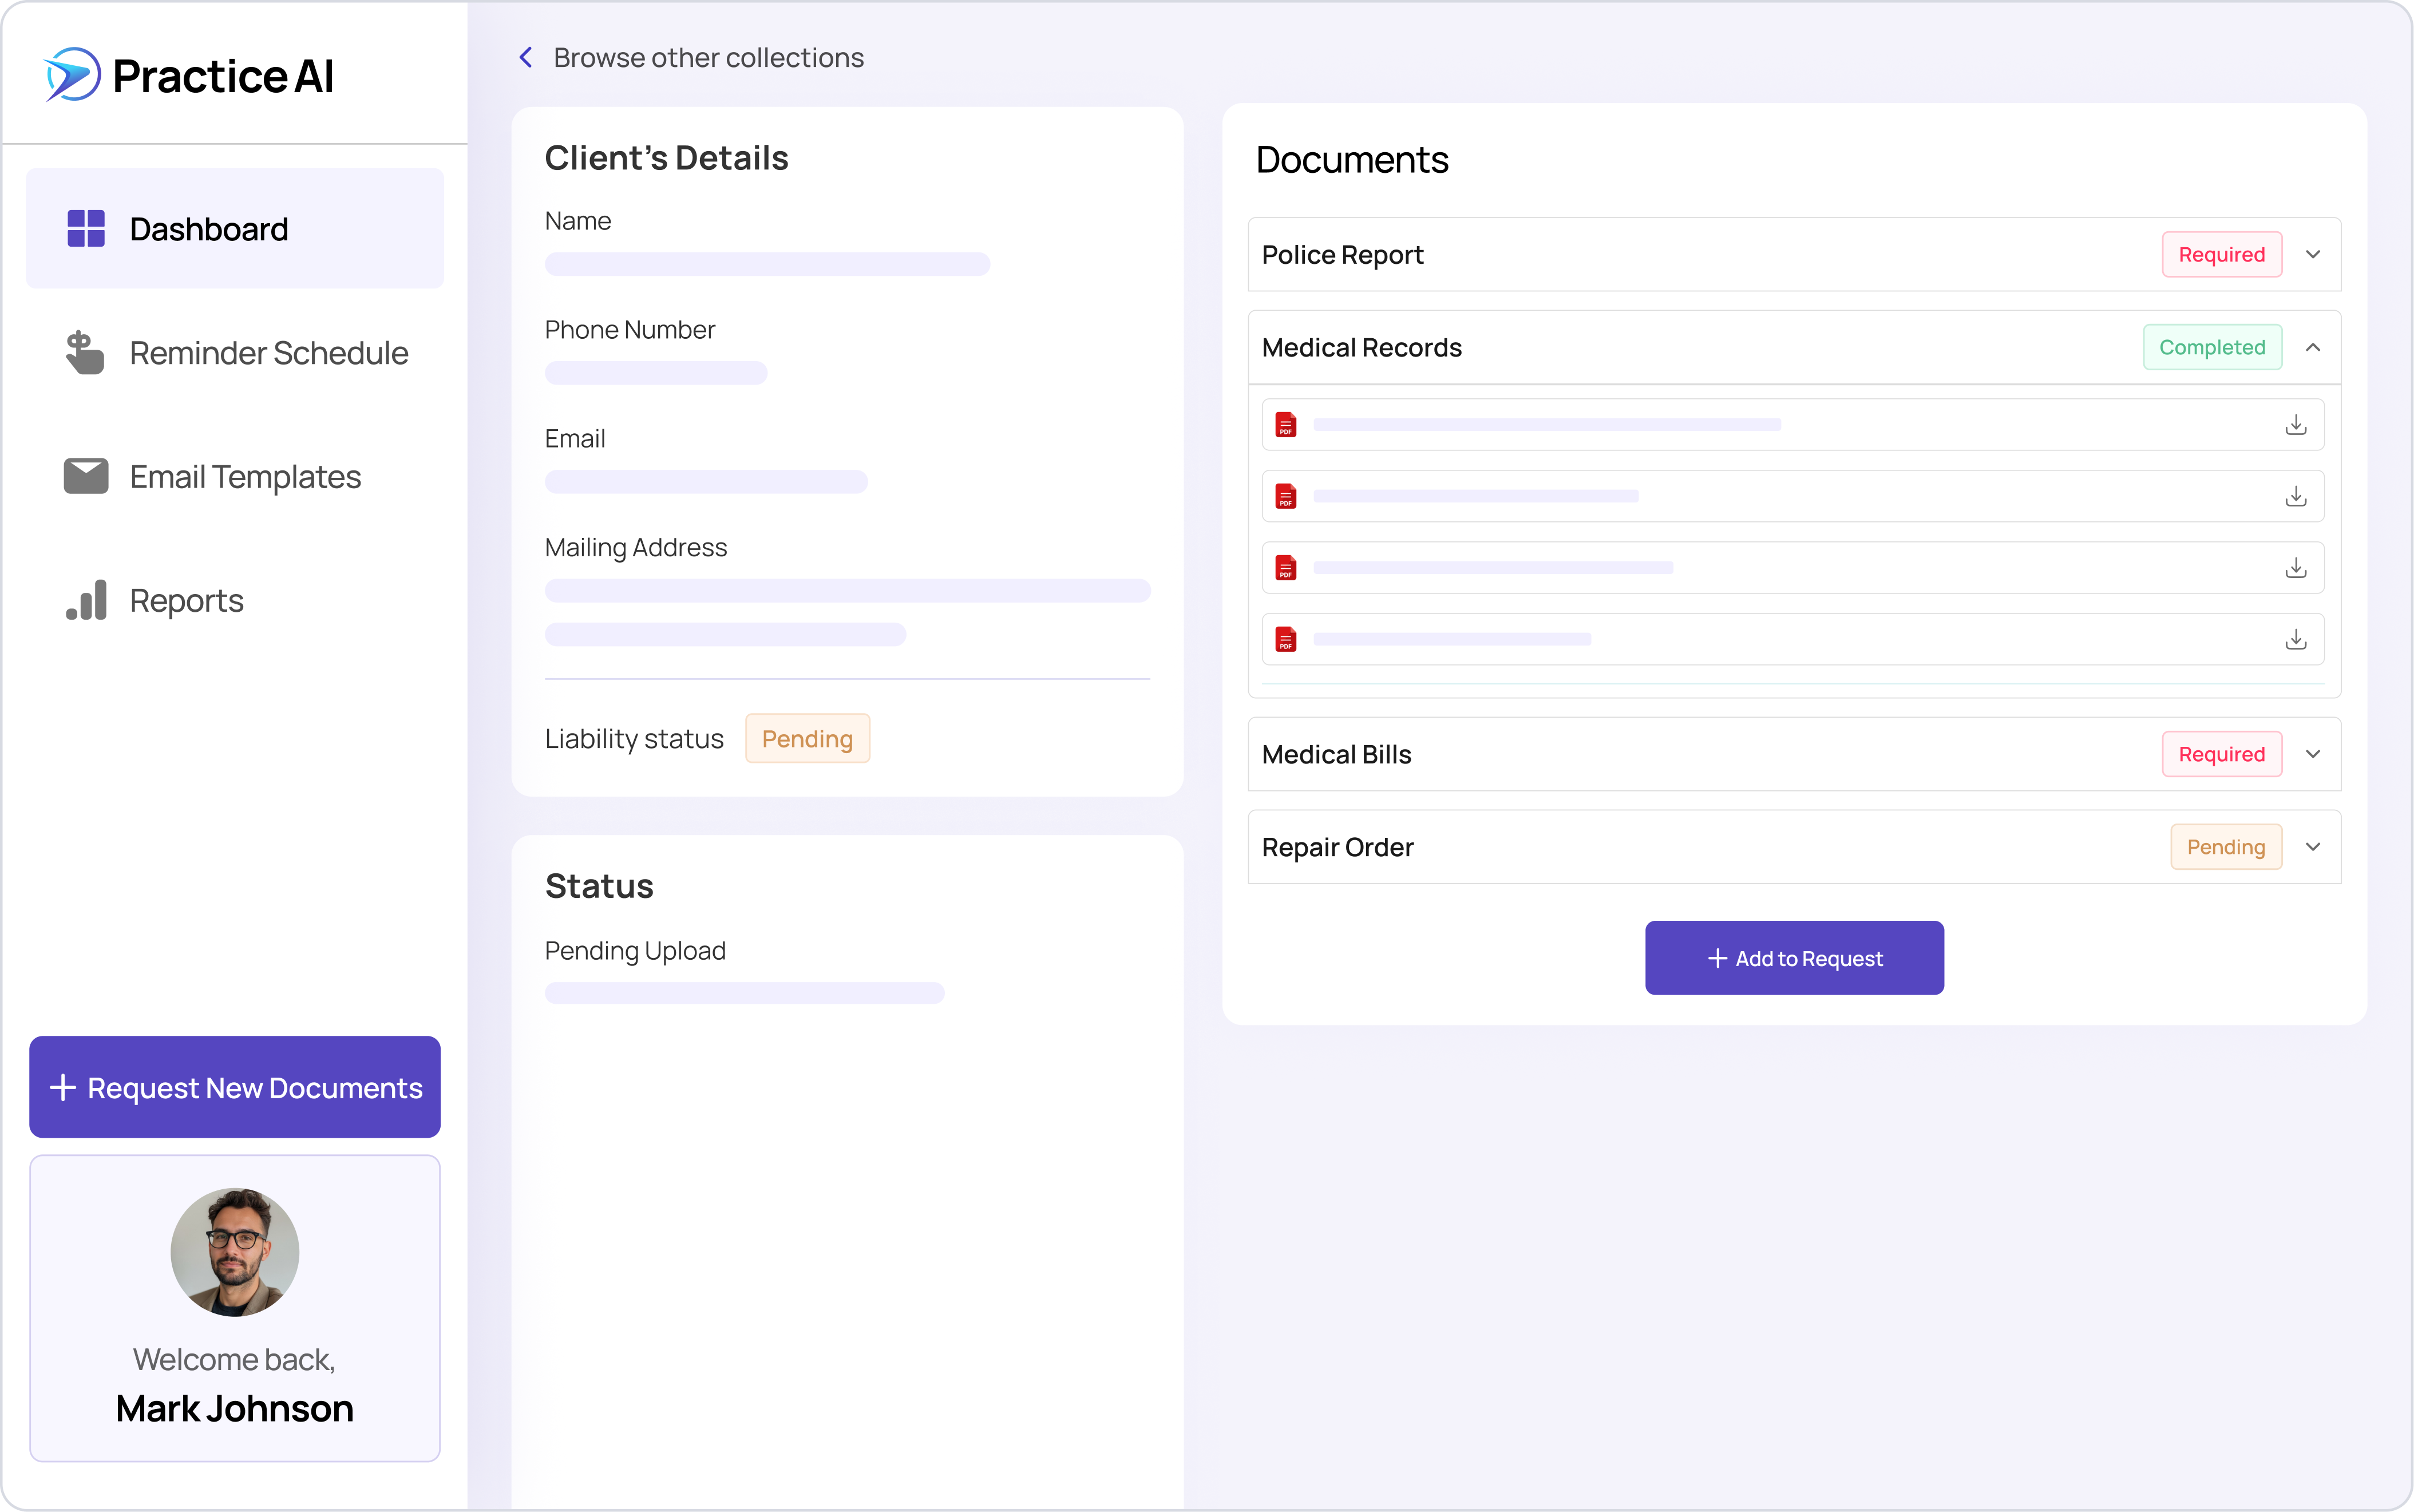Screen dimensions: 2414x1512
Task: Toggle the Required badge on Police Report
Action: (2221, 254)
